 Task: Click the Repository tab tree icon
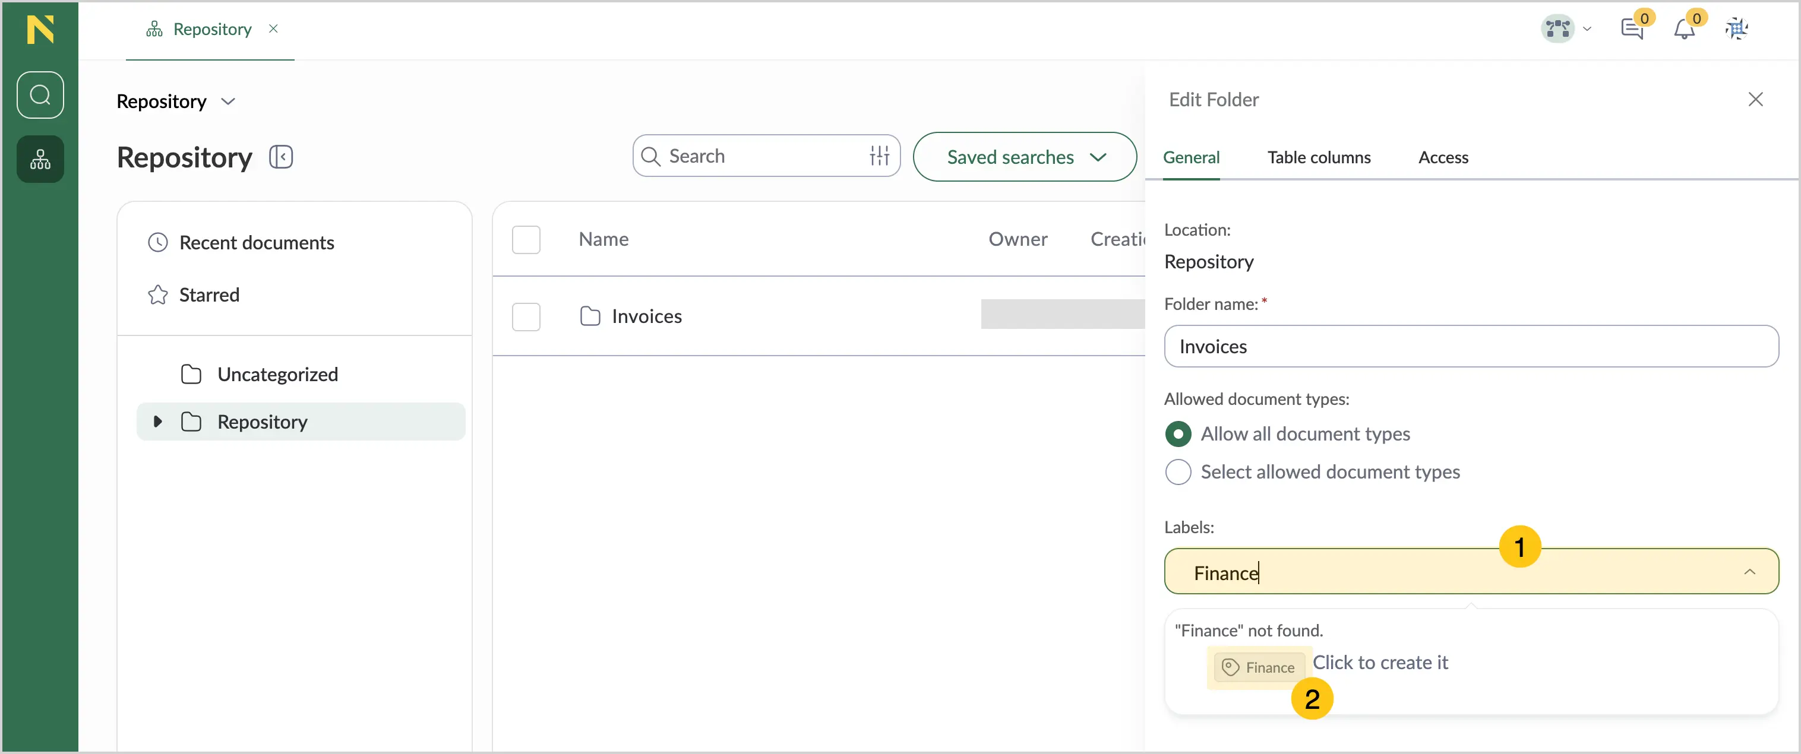(x=154, y=28)
